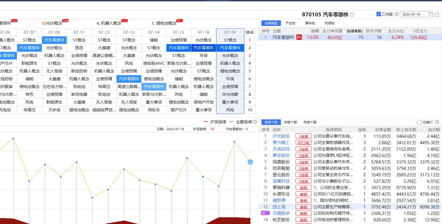The width and height of the screenshot is (442, 224).
Task: Click the help icon next to 主题涨停 legend
Action: (x=255, y=122)
